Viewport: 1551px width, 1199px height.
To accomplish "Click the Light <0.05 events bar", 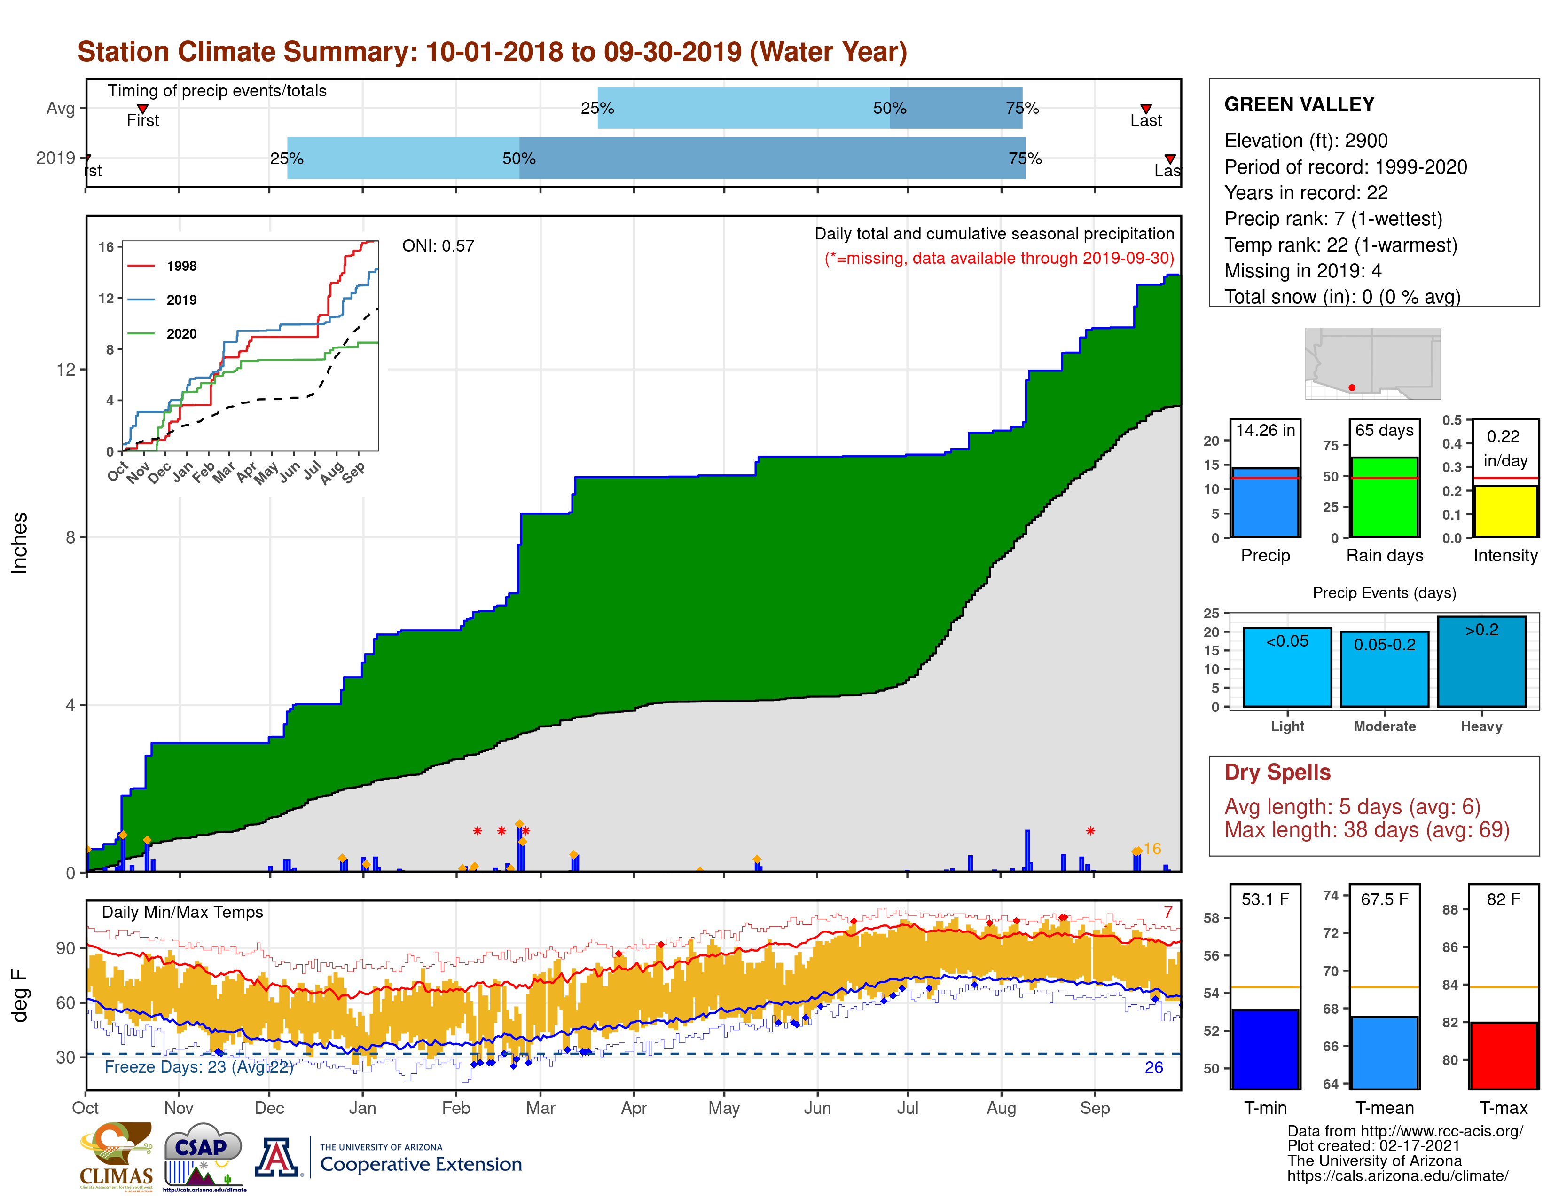I will (1287, 667).
